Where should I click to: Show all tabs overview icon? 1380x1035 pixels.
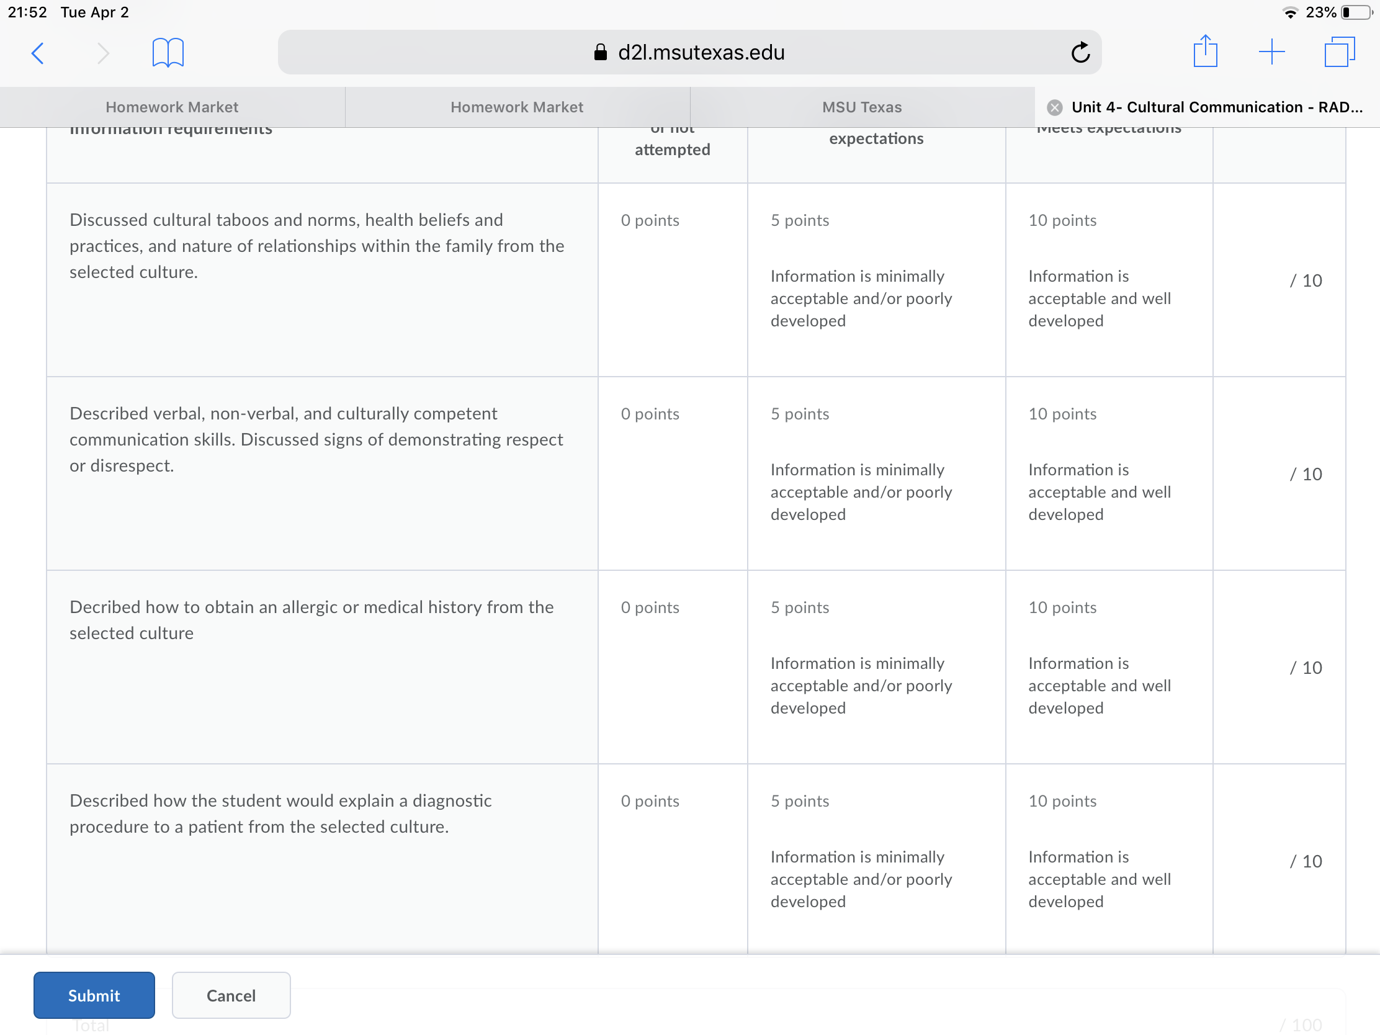(1339, 52)
